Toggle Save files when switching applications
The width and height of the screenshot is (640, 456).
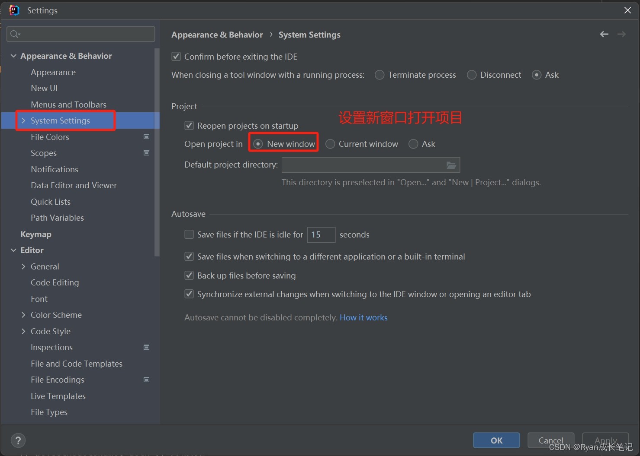(189, 256)
